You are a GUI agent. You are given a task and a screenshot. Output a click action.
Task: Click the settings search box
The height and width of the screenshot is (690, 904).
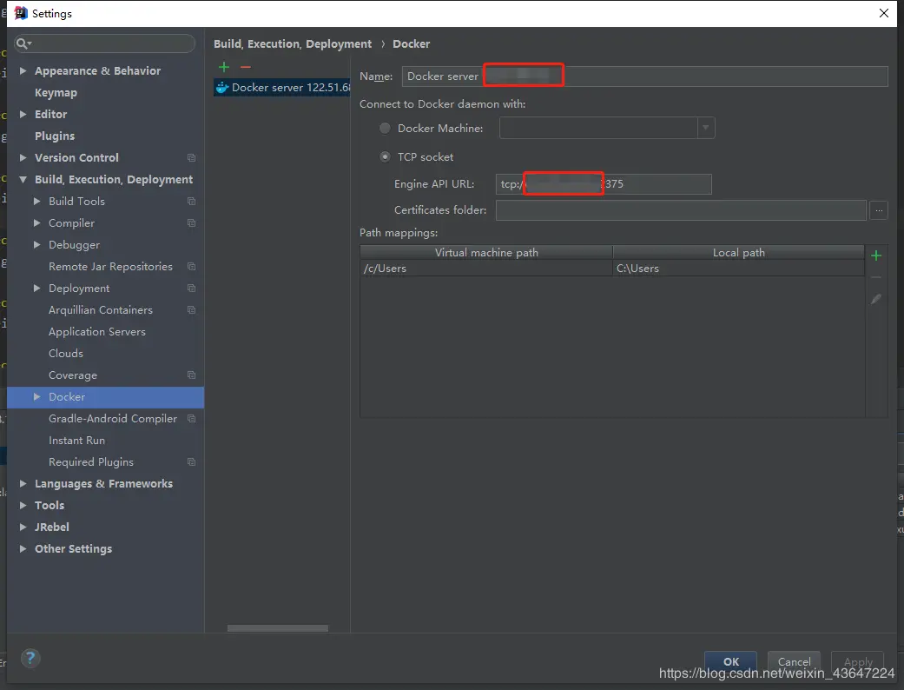click(105, 43)
